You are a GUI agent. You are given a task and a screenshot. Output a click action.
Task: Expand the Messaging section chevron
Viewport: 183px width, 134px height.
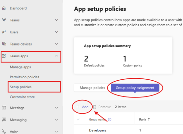coord(57,120)
